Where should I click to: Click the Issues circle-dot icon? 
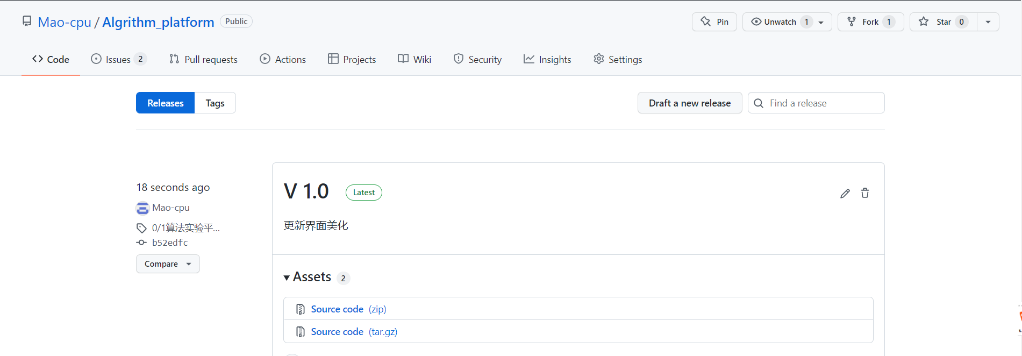click(96, 59)
